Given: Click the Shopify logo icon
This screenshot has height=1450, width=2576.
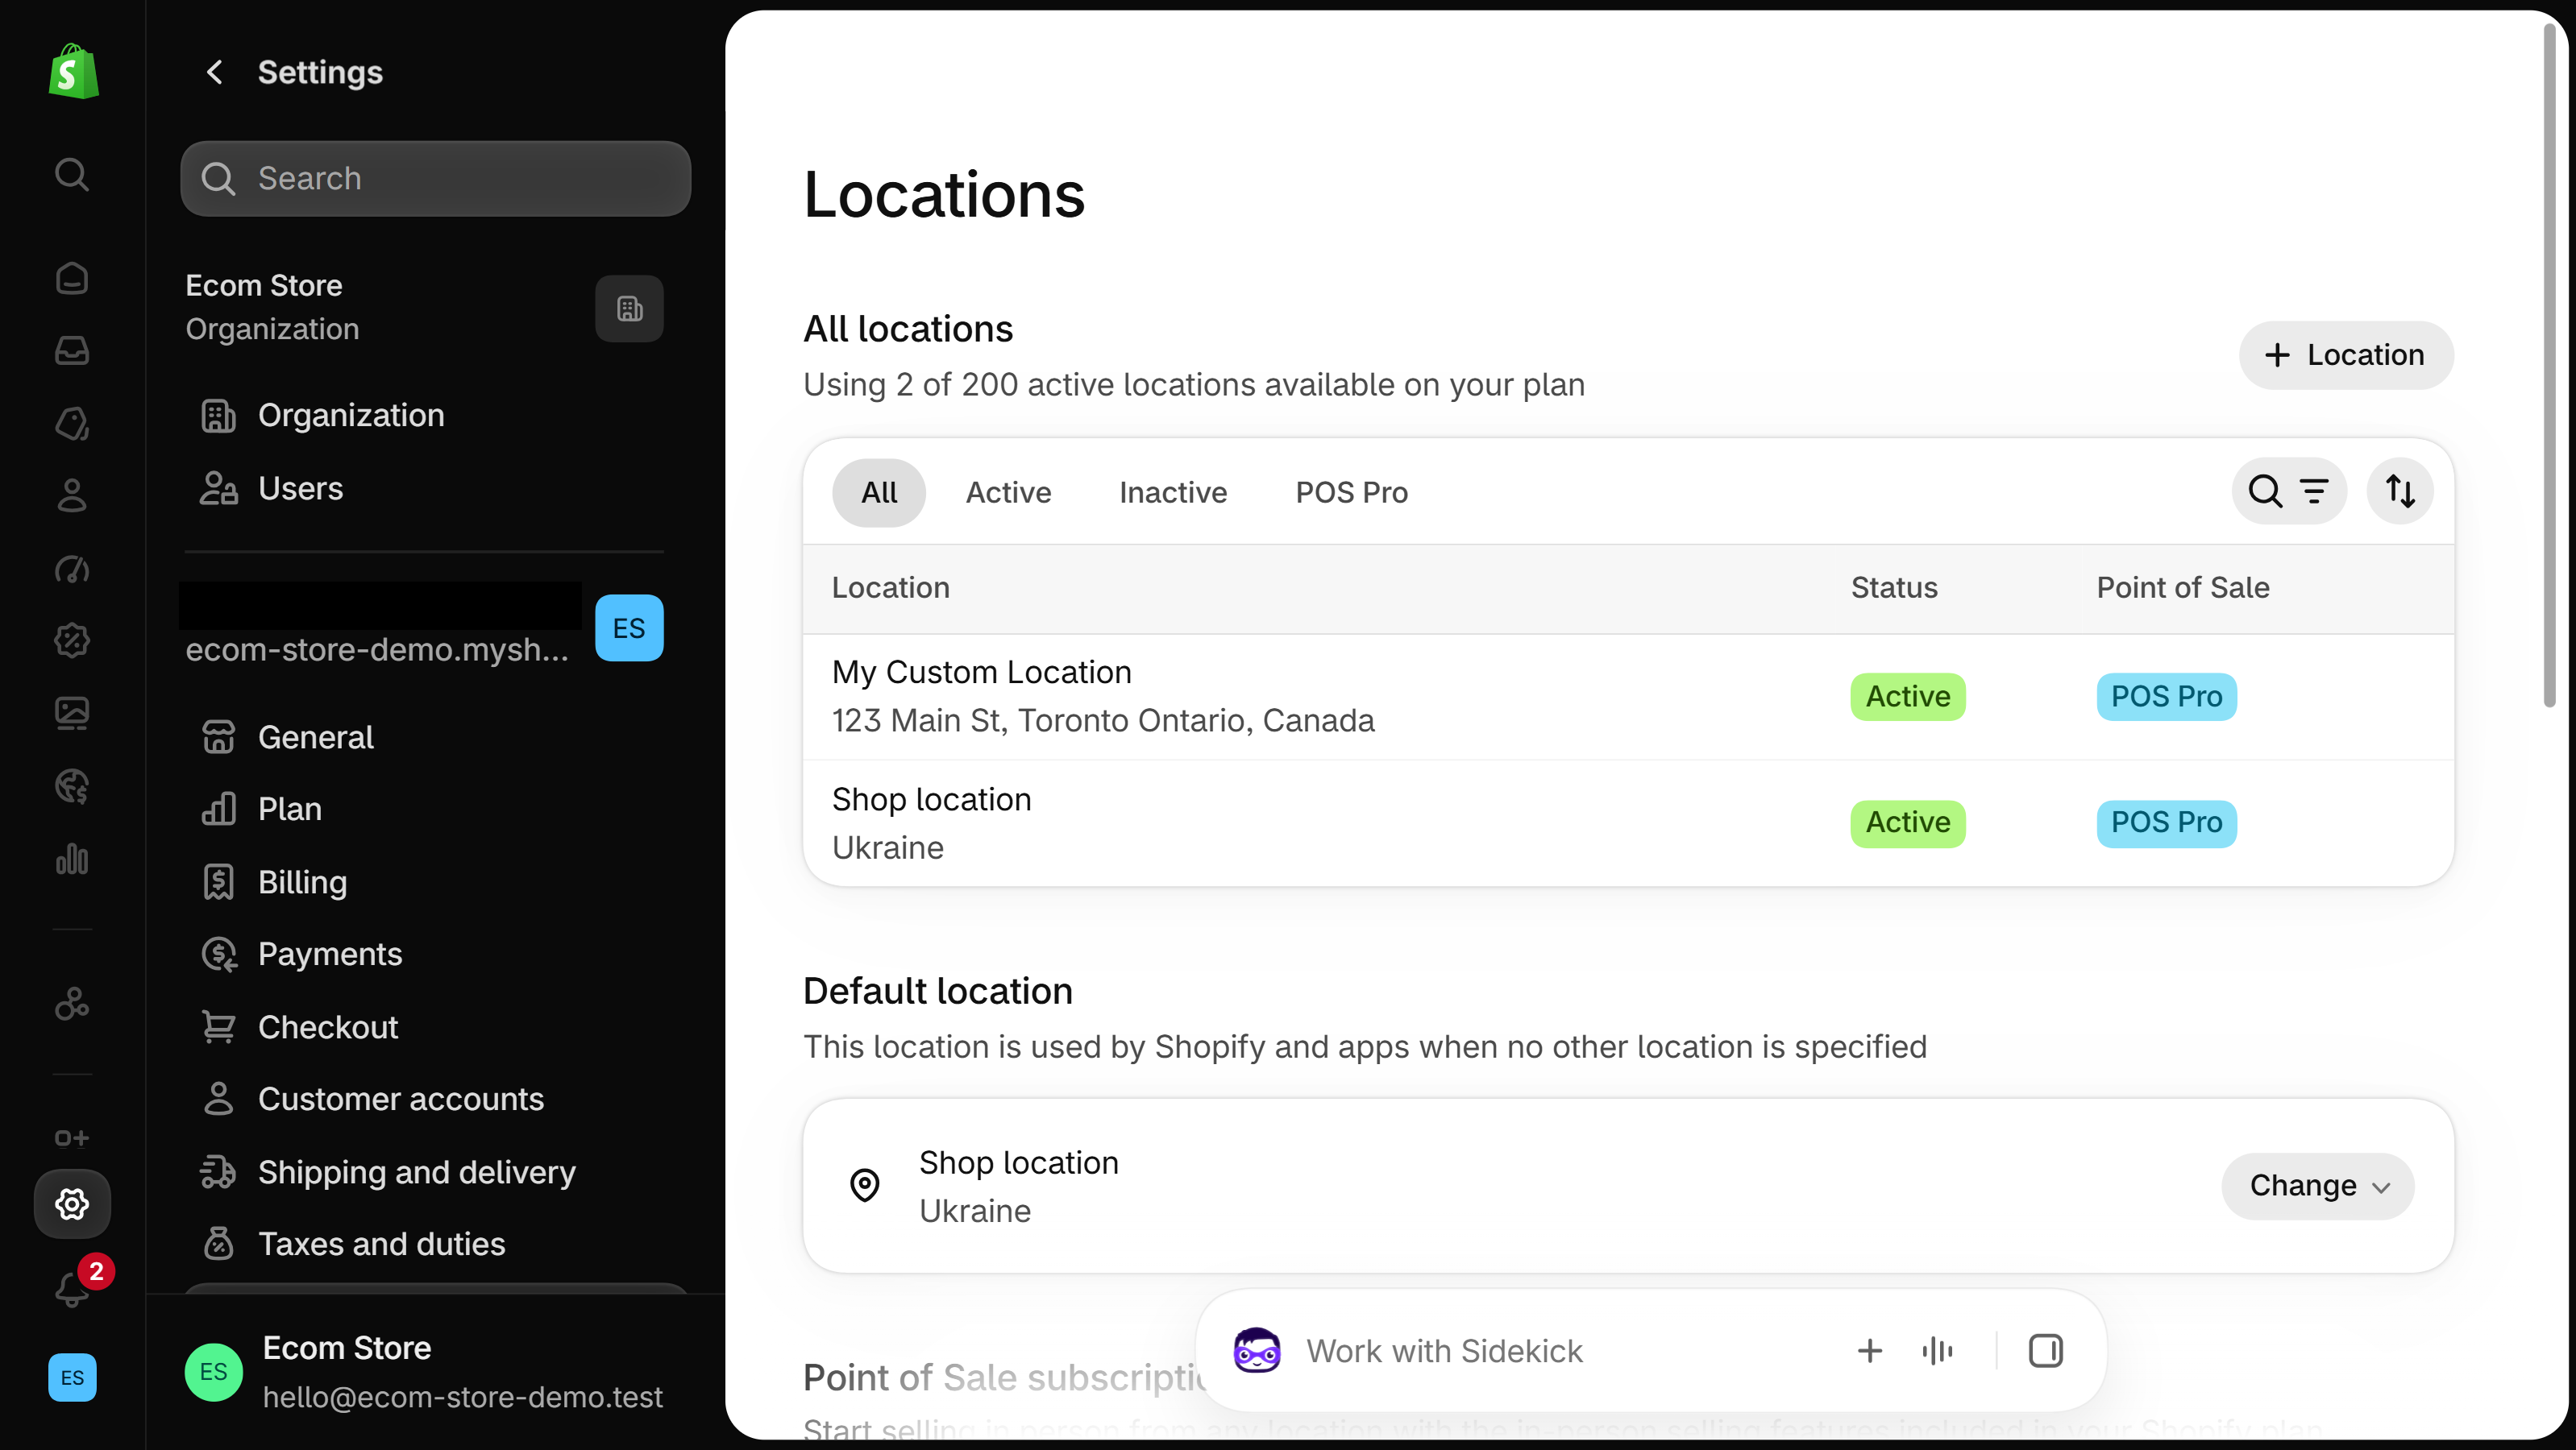Looking at the screenshot, I should 73,71.
